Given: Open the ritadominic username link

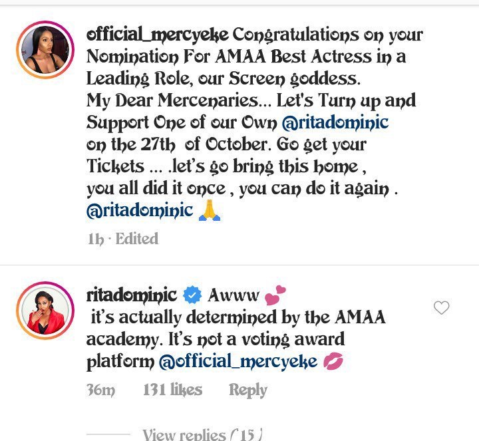Looking at the screenshot, I should pyautogui.click(x=132, y=295).
